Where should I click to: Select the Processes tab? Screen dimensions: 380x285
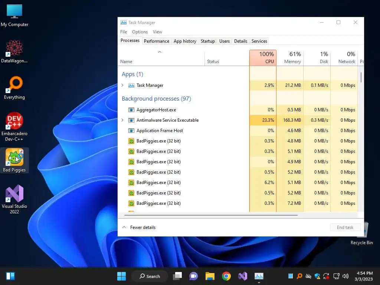click(130, 40)
